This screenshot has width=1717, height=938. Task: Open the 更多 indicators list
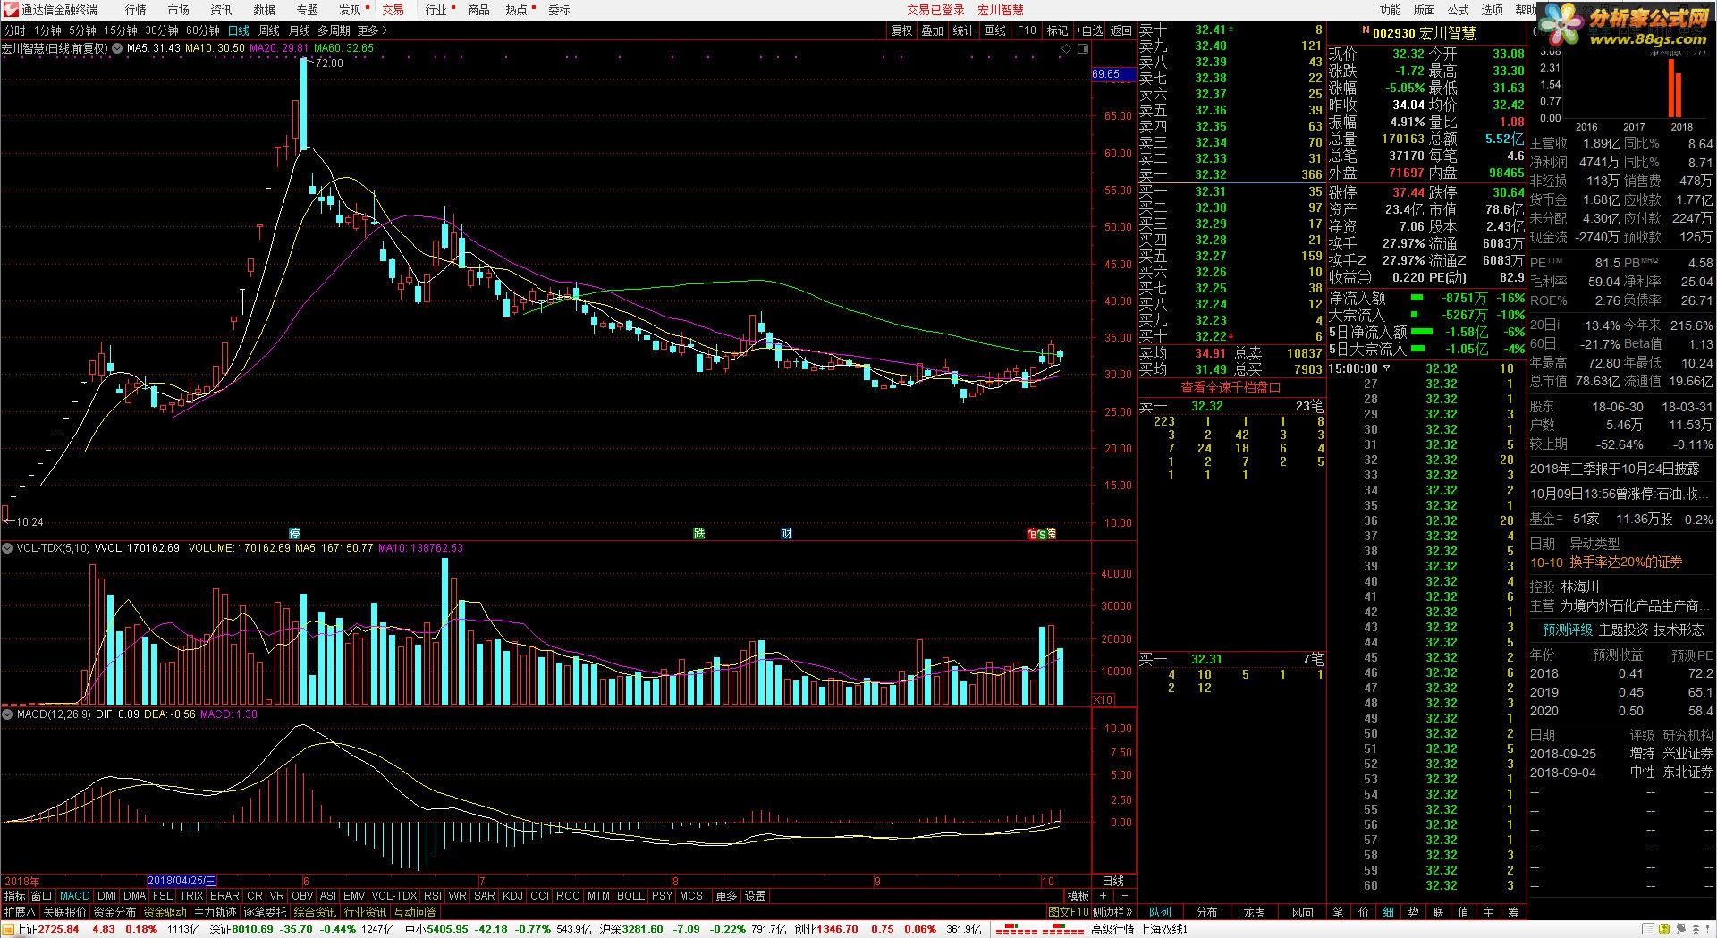pos(727,896)
